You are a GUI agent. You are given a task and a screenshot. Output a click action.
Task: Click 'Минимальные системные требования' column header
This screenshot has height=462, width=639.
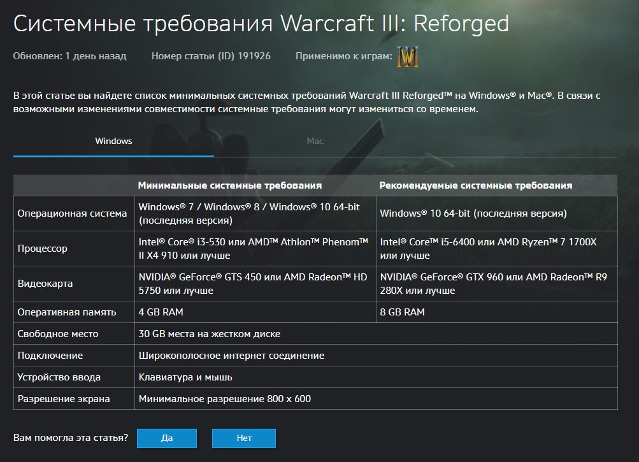pos(230,185)
